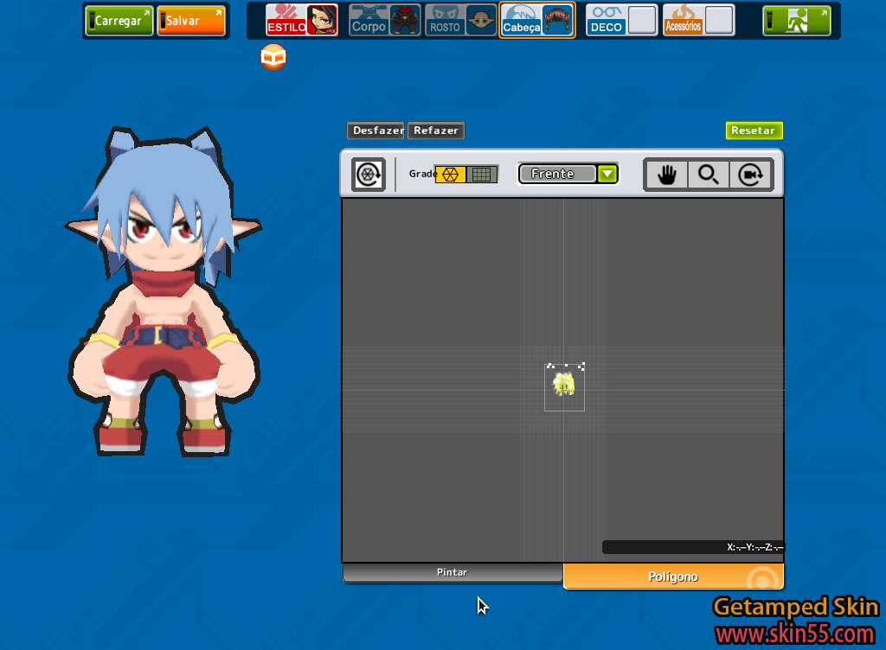Viewport: 886px width, 650px height.
Task: Redo with the Refazer button
Action: click(x=436, y=131)
